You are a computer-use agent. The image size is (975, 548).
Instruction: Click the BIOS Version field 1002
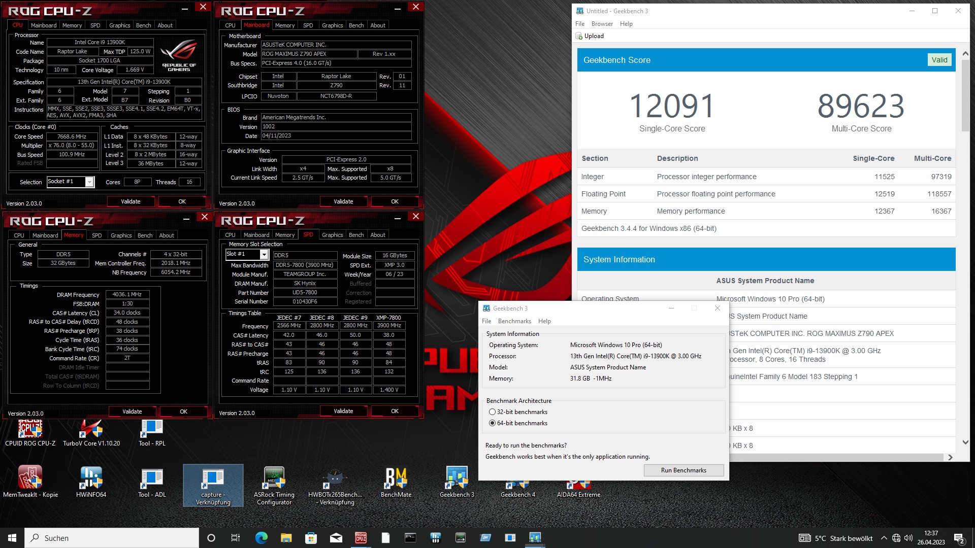(336, 127)
